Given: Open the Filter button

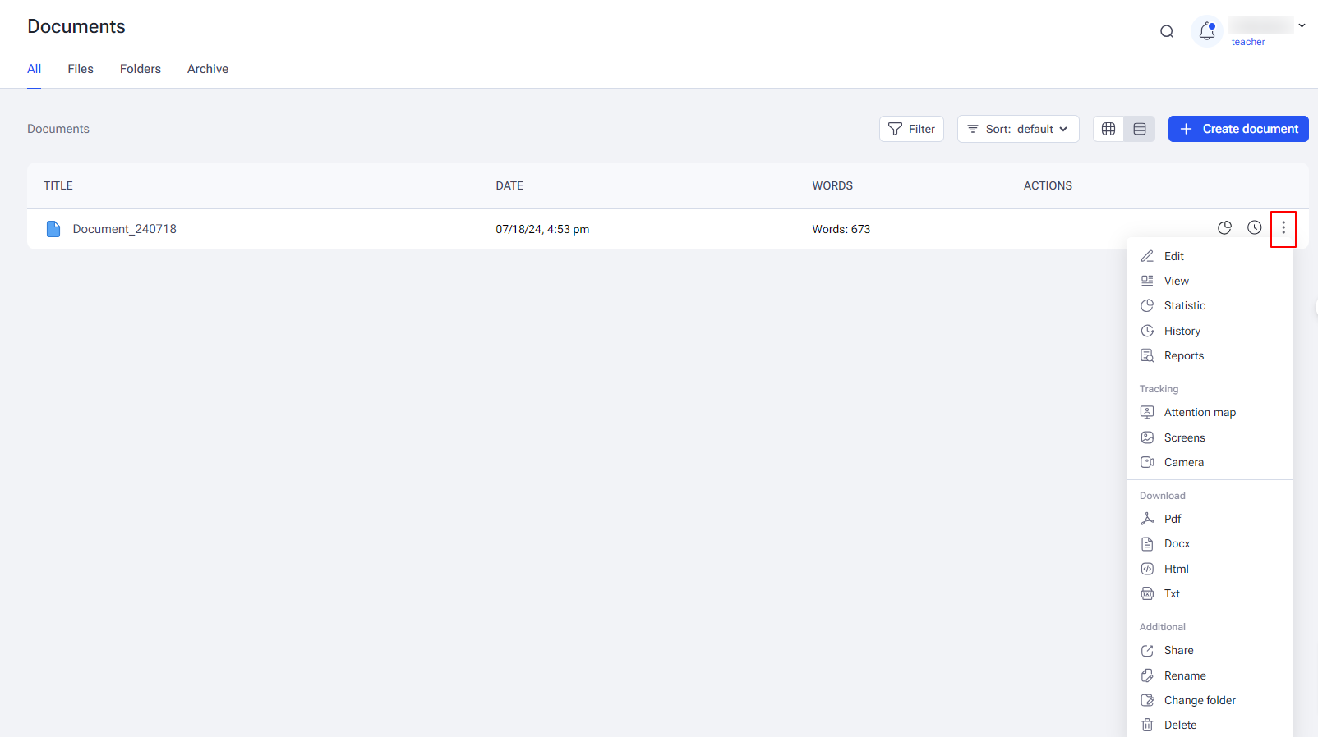Looking at the screenshot, I should coord(912,129).
